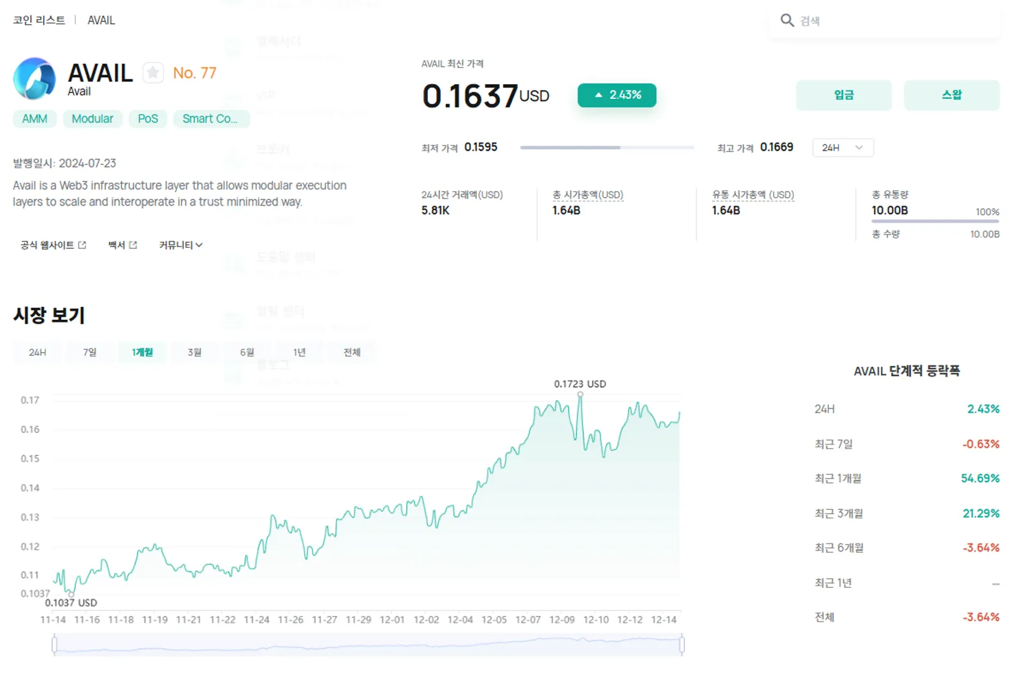Click the low-high price range bar

tap(607, 148)
